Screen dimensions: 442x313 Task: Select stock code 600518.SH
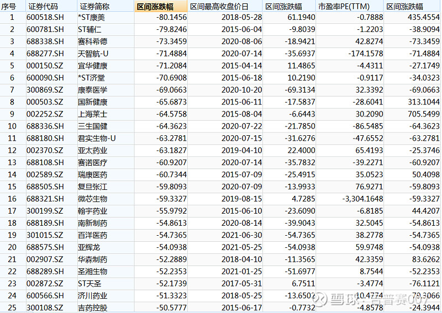tap(45, 18)
